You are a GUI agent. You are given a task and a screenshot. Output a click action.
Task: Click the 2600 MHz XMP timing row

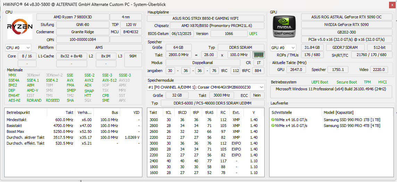pos(206,131)
